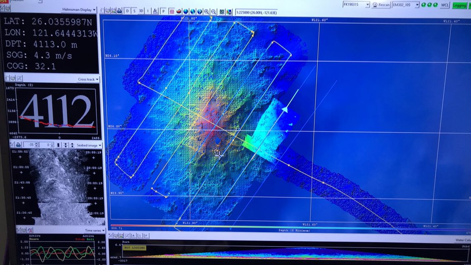Image resolution: width=471 pixels, height=265 pixels.
Task: Click the yellow NOT LOGGING label
Action: coord(135,248)
